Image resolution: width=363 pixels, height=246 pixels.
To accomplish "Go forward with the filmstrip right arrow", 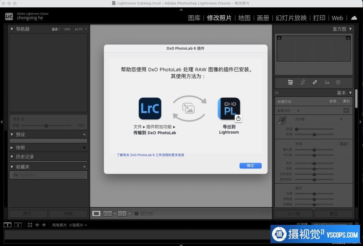I will tap(44, 225).
